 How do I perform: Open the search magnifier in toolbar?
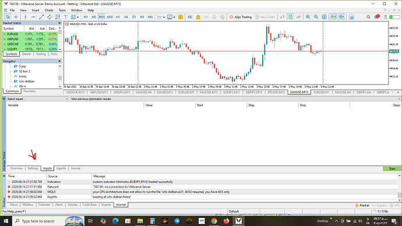click(x=368, y=17)
